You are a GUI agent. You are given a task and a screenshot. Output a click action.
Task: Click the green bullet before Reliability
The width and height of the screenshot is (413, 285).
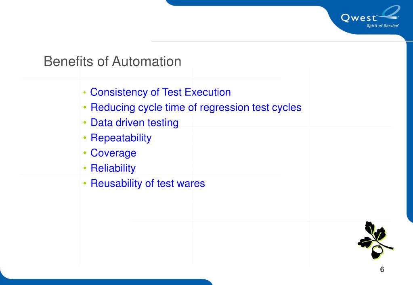(84, 168)
